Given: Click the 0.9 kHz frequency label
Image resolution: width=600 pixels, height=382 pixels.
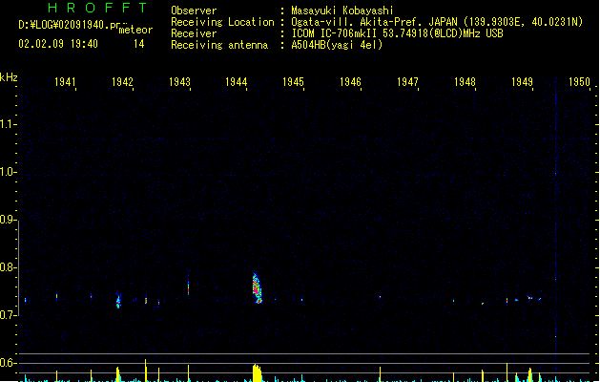Looking at the screenshot, I should [8, 220].
